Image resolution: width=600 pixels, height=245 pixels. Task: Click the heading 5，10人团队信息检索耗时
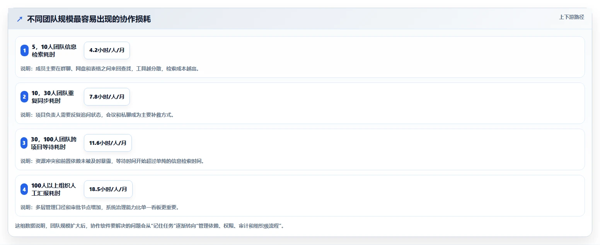point(54,50)
